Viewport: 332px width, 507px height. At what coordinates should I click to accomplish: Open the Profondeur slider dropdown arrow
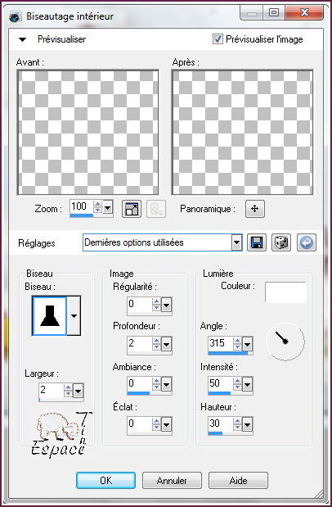pos(166,344)
